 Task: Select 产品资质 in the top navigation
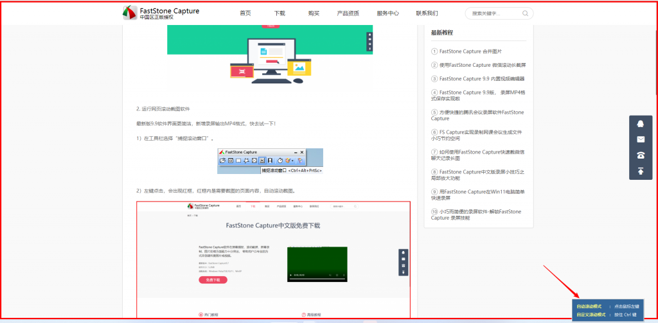(348, 13)
